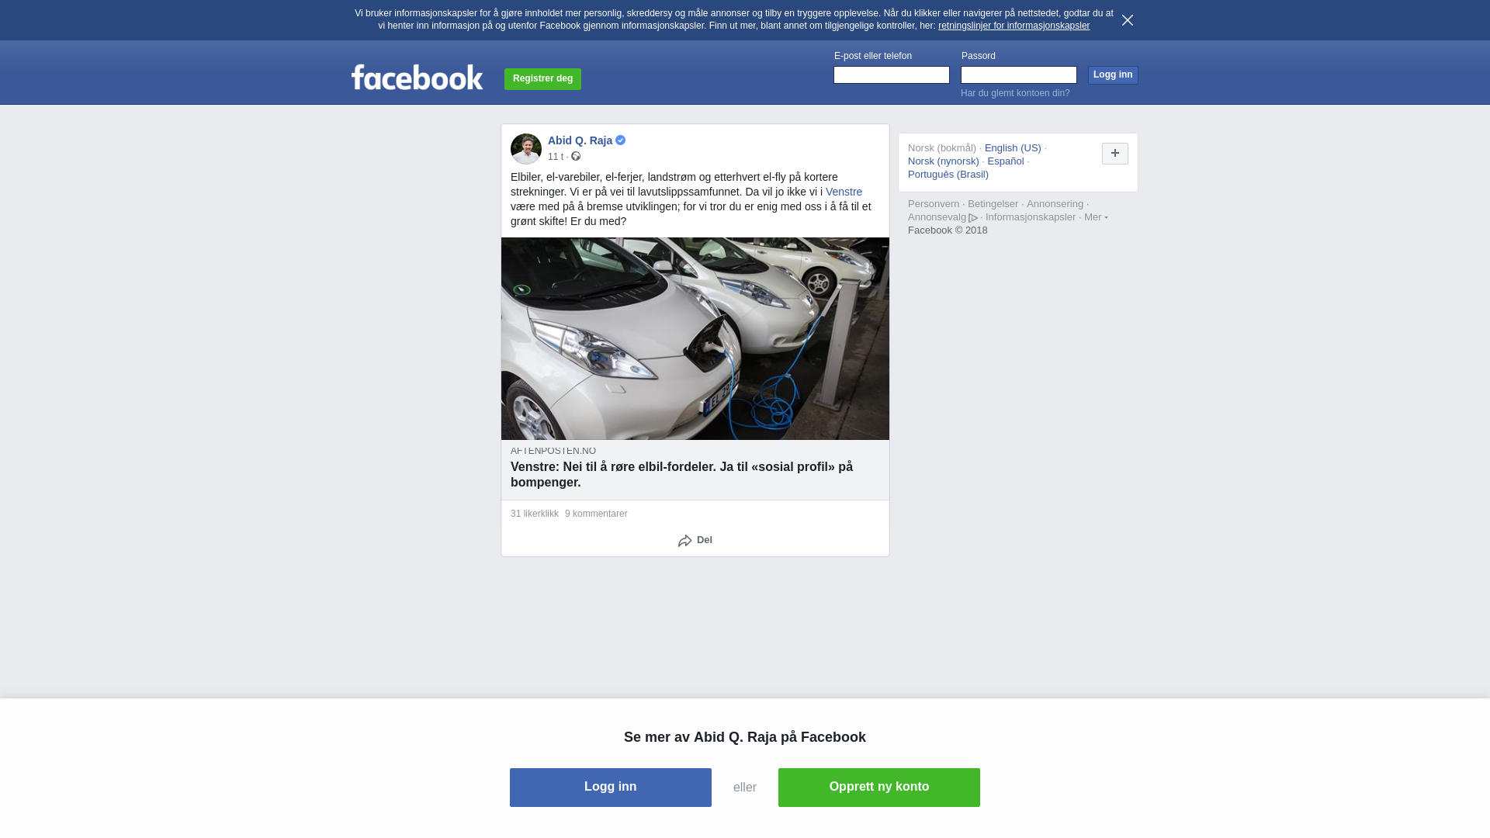
Task: Click the Registrer deg button
Action: [x=542, y=78]
